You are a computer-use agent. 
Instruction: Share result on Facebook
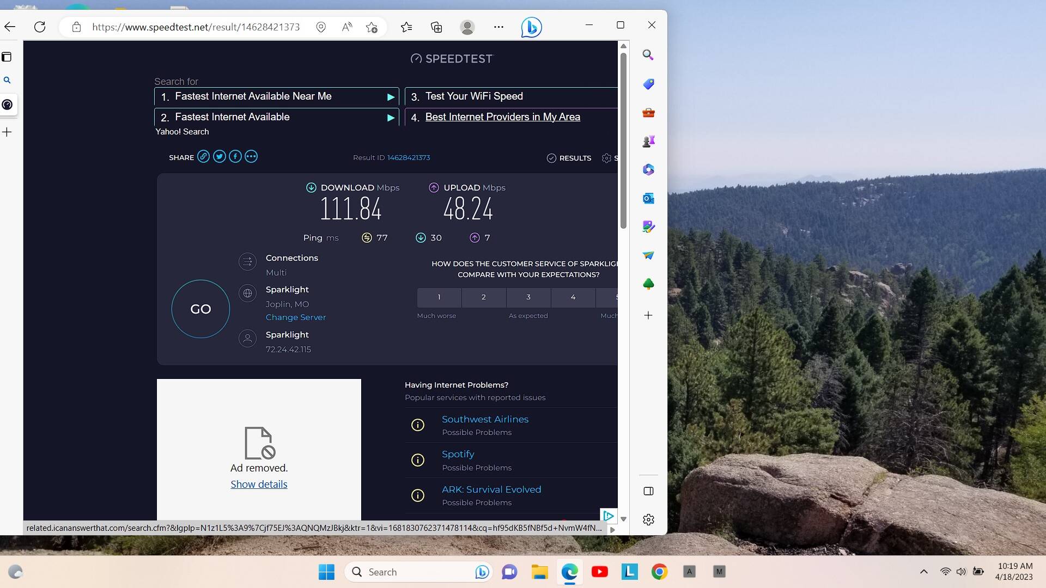(236, 156)
